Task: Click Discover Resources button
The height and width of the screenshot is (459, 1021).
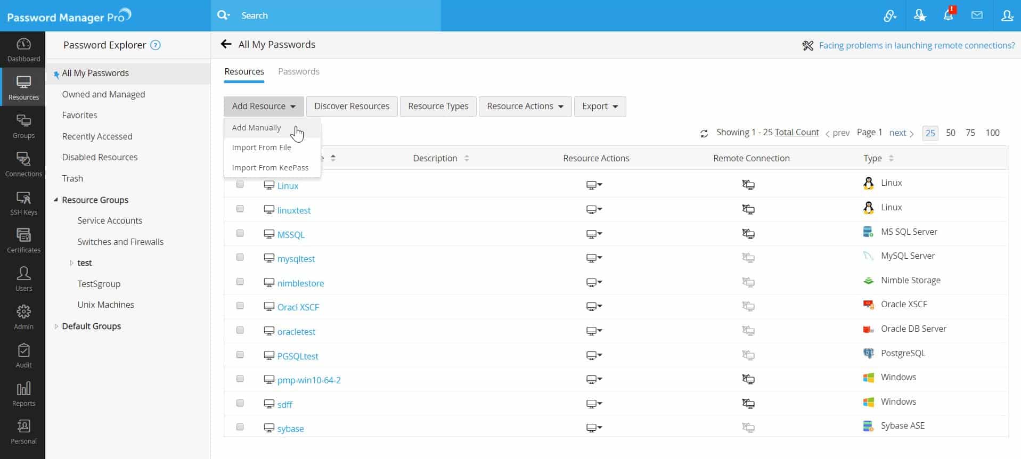Action: 352,106
